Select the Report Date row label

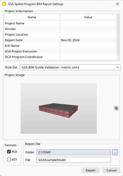click(x=14, y=40)
